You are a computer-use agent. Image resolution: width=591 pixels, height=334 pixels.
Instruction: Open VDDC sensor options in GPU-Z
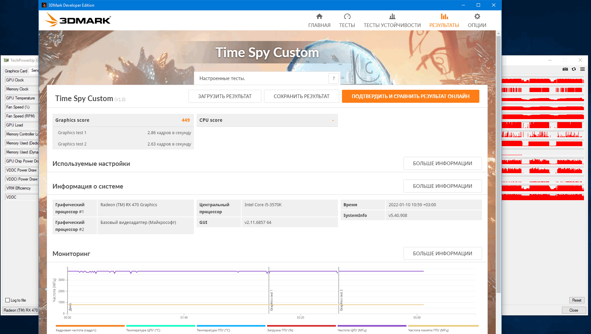pyautogui.click(x=22, y=197)
